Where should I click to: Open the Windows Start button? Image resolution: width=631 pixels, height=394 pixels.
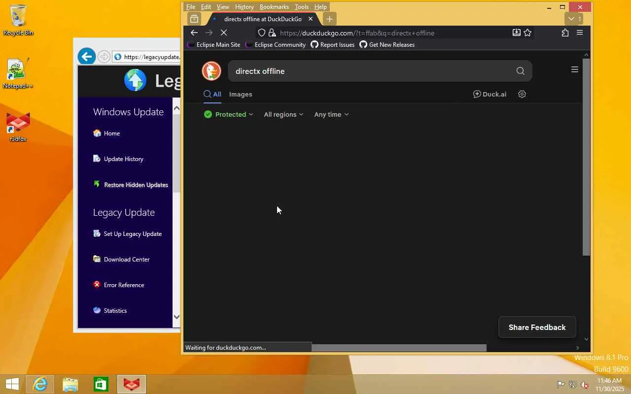pos(12,384)
